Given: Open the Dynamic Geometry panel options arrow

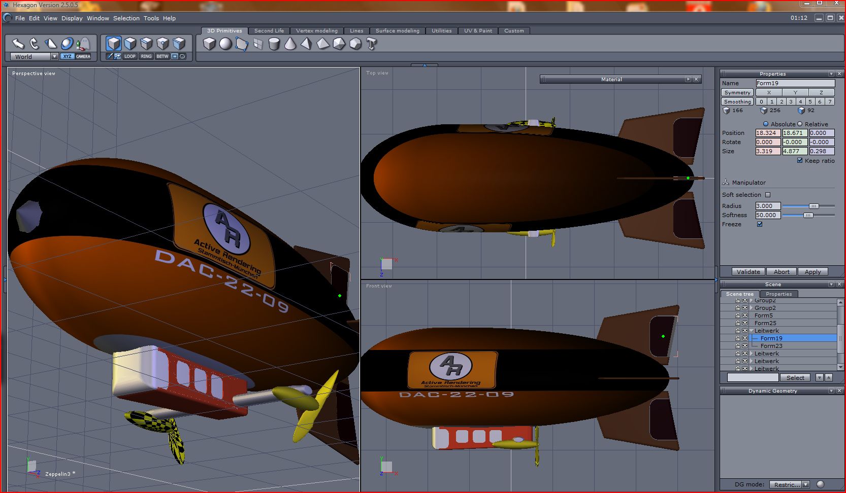Looking at the screenshot, I should pyautogui.click(x=831, y=391).
